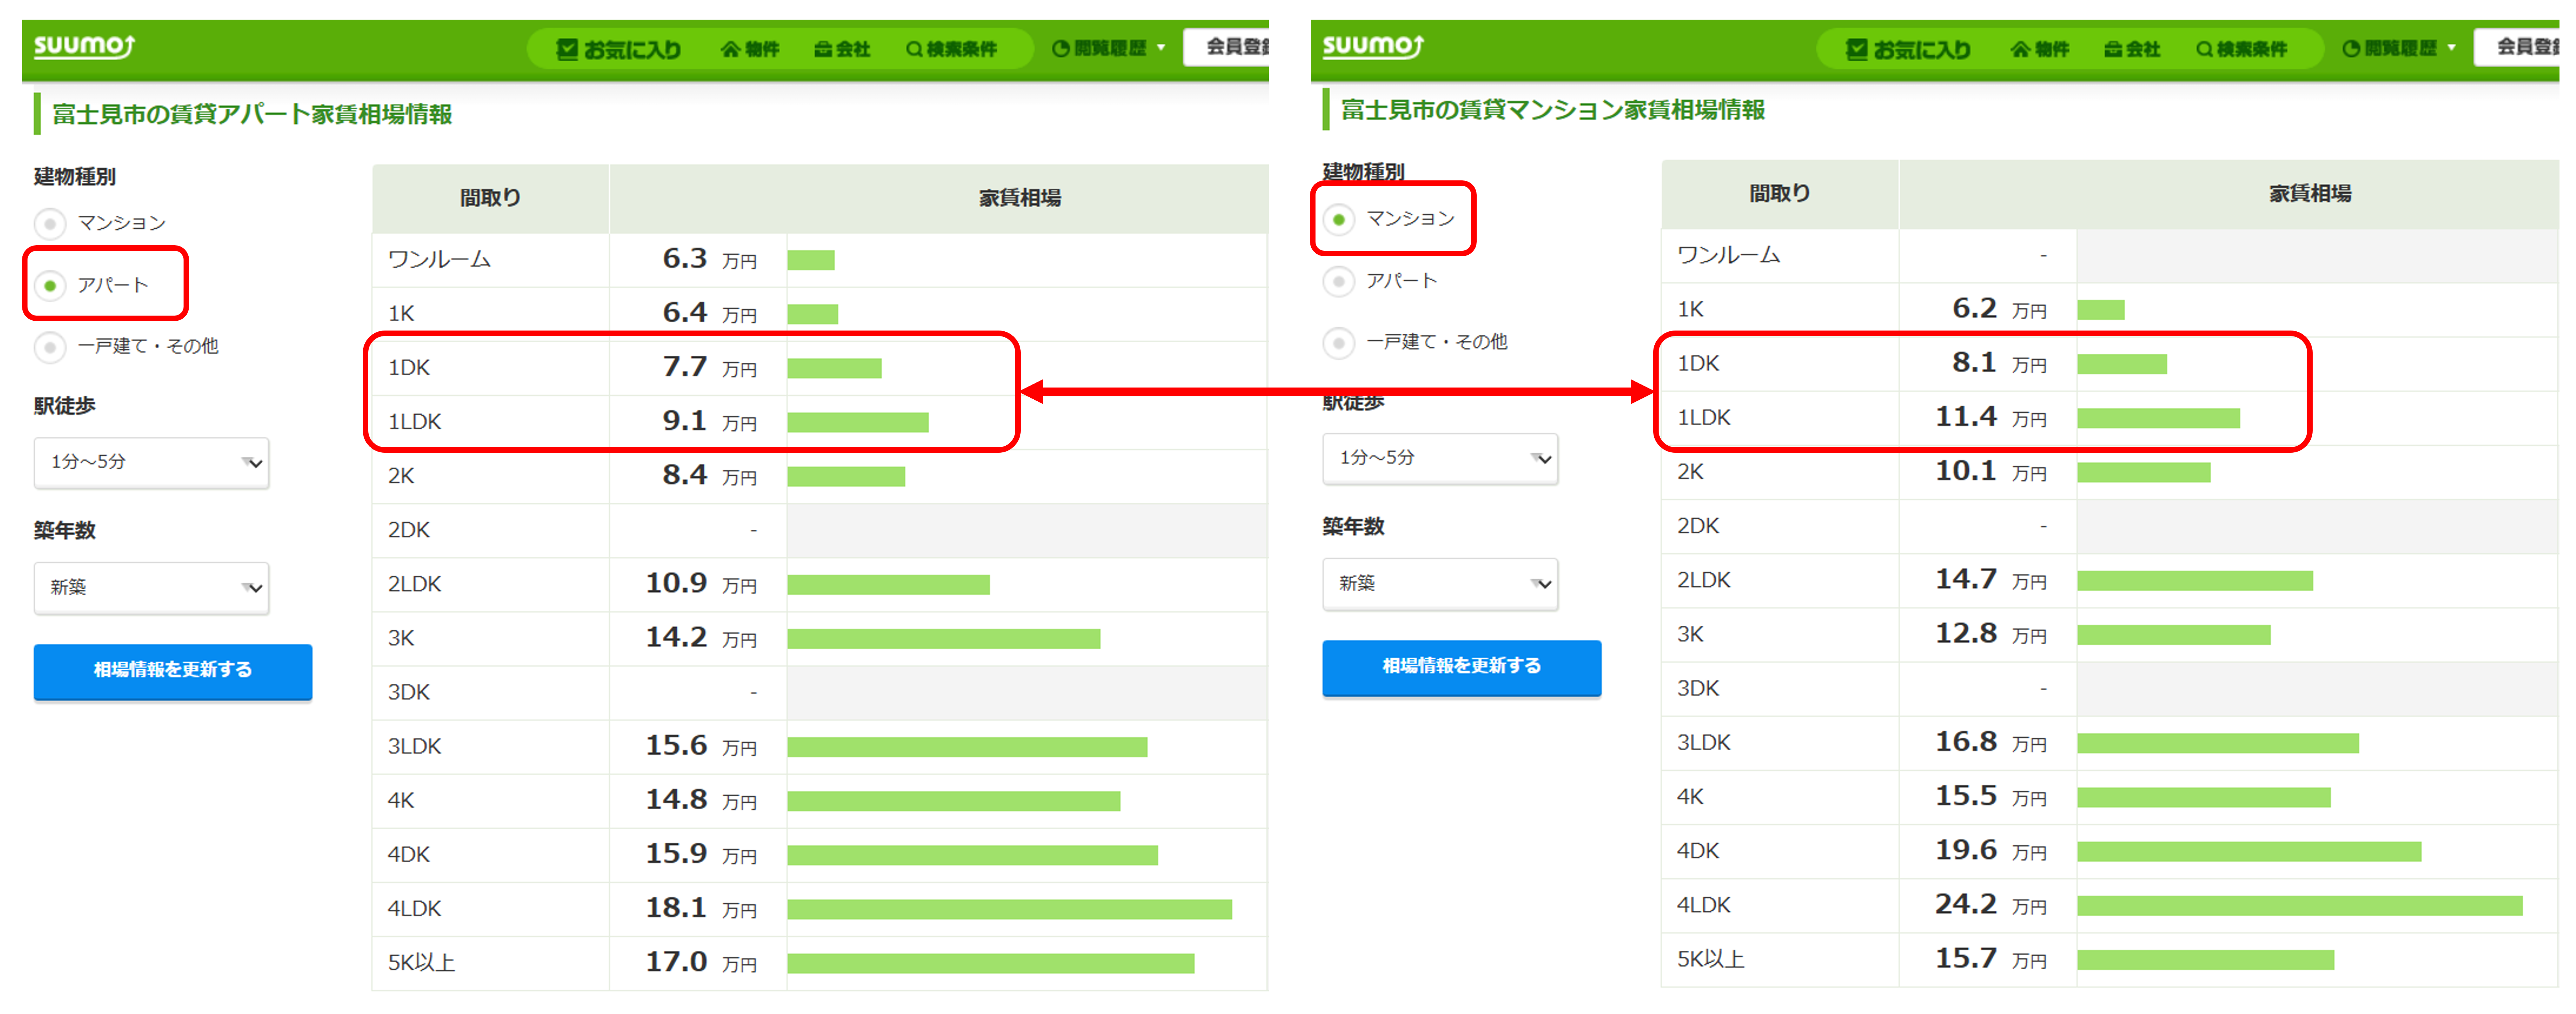Click green rent bar for 4LDK, マンション table
This screenshot has height=1014, width=2576.
click(2300, 906)
